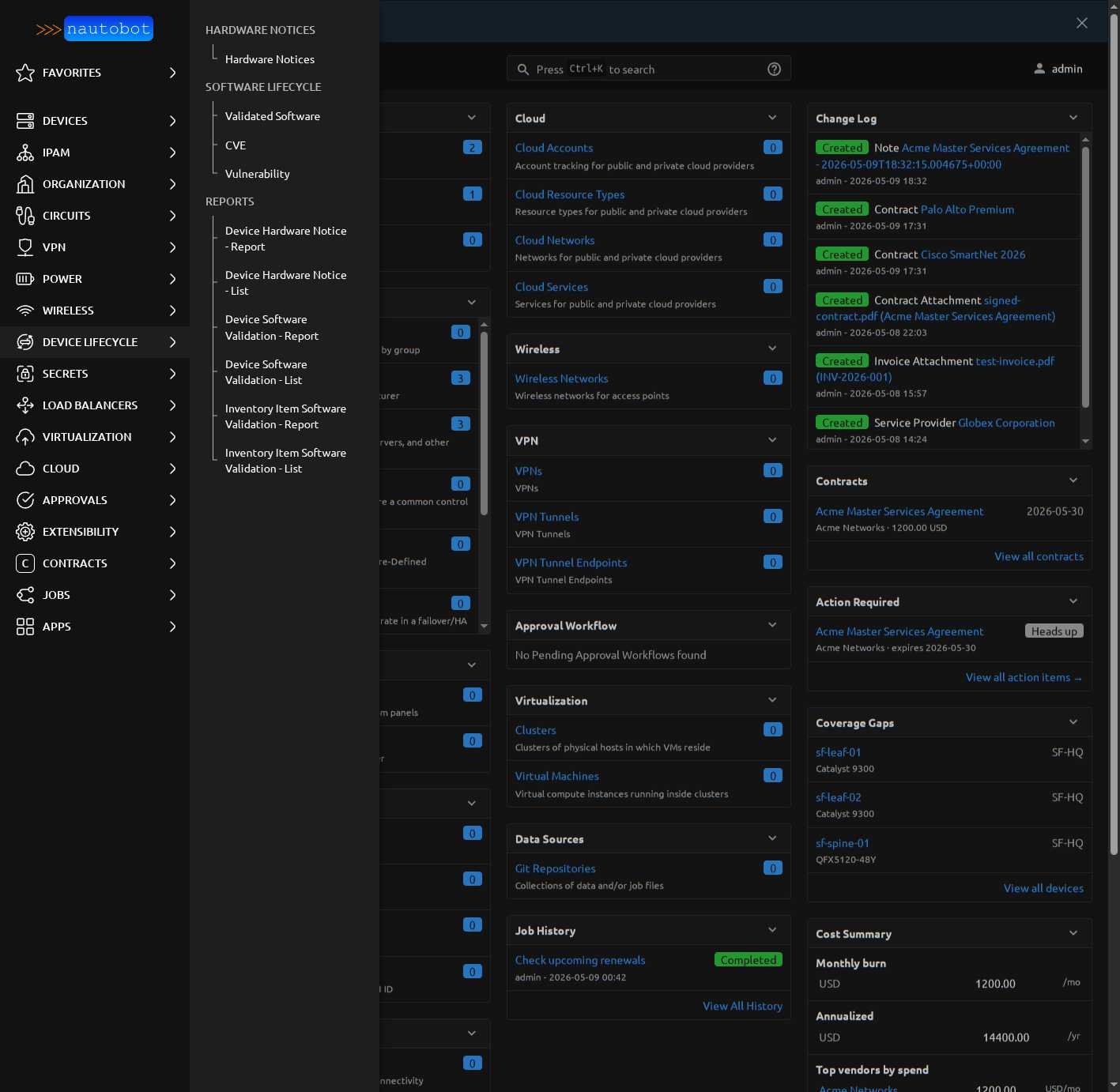Expand the Devices menu chevron

coord(172,121)
